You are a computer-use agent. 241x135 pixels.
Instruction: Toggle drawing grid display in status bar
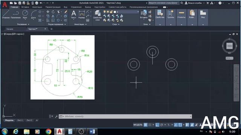pyautogui.click(x=145, y=125)
